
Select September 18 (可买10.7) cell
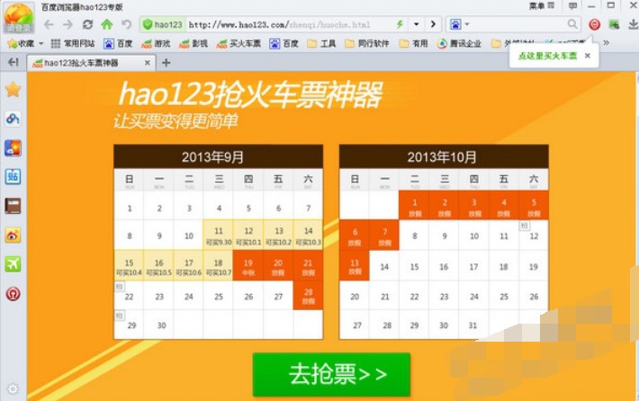219,266
